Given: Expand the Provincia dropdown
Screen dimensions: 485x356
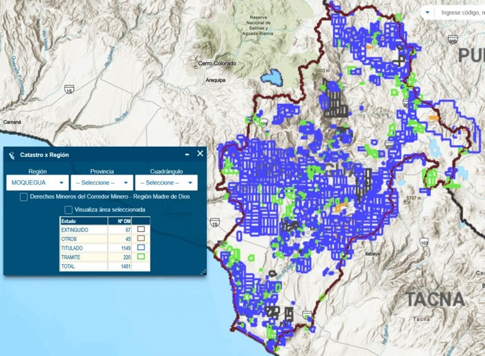Looking at the screenshot, I should pyautogui.click(x=102, y=183).
